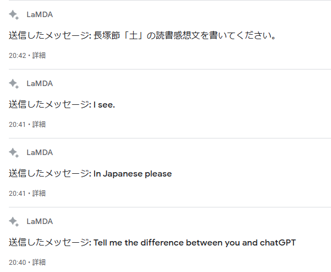Click the 20:41 timestamp below 'In Japanese please'
Viewport: 331px width, 272px height.
click(17, 194)
